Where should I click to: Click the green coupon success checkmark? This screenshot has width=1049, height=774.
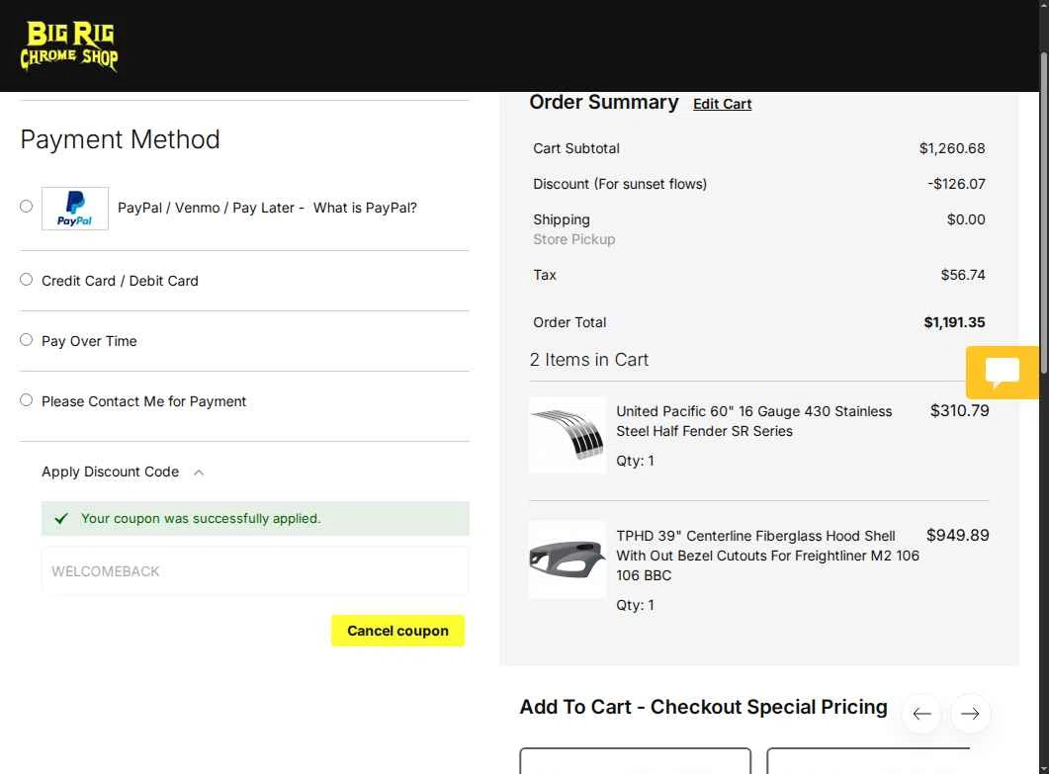(x=61, y=518)
